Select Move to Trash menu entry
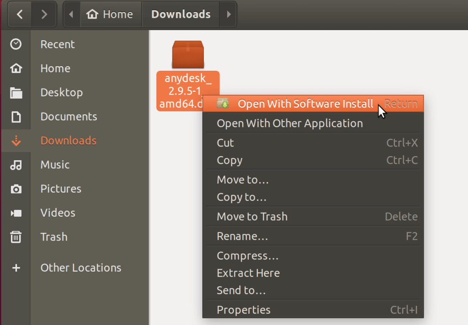Screen dimensions: 468x325 click(252, 217)
